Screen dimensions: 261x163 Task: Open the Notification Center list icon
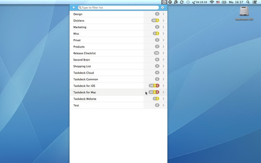pos(254,2)
